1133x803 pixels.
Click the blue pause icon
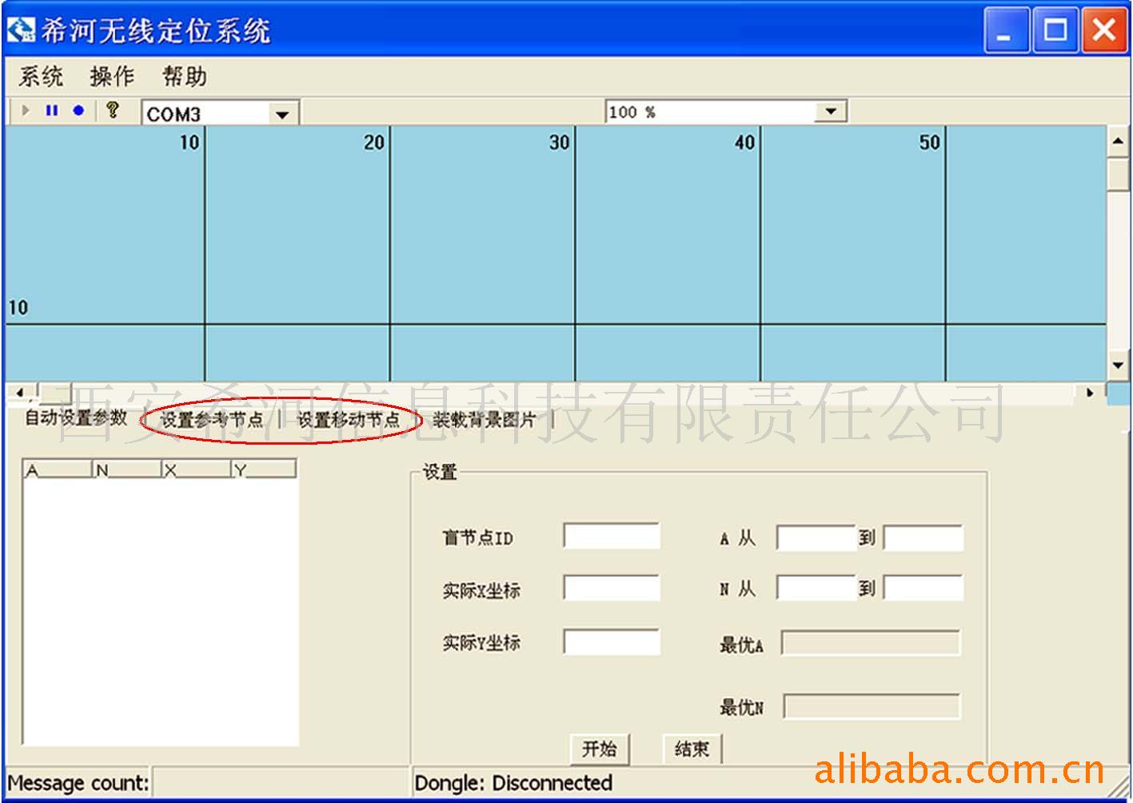point(52,110)
